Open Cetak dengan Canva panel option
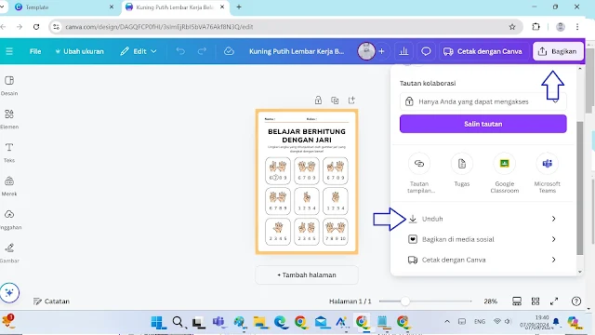The width and height of the screenshot is (595, 335). (x=483, y=260)
